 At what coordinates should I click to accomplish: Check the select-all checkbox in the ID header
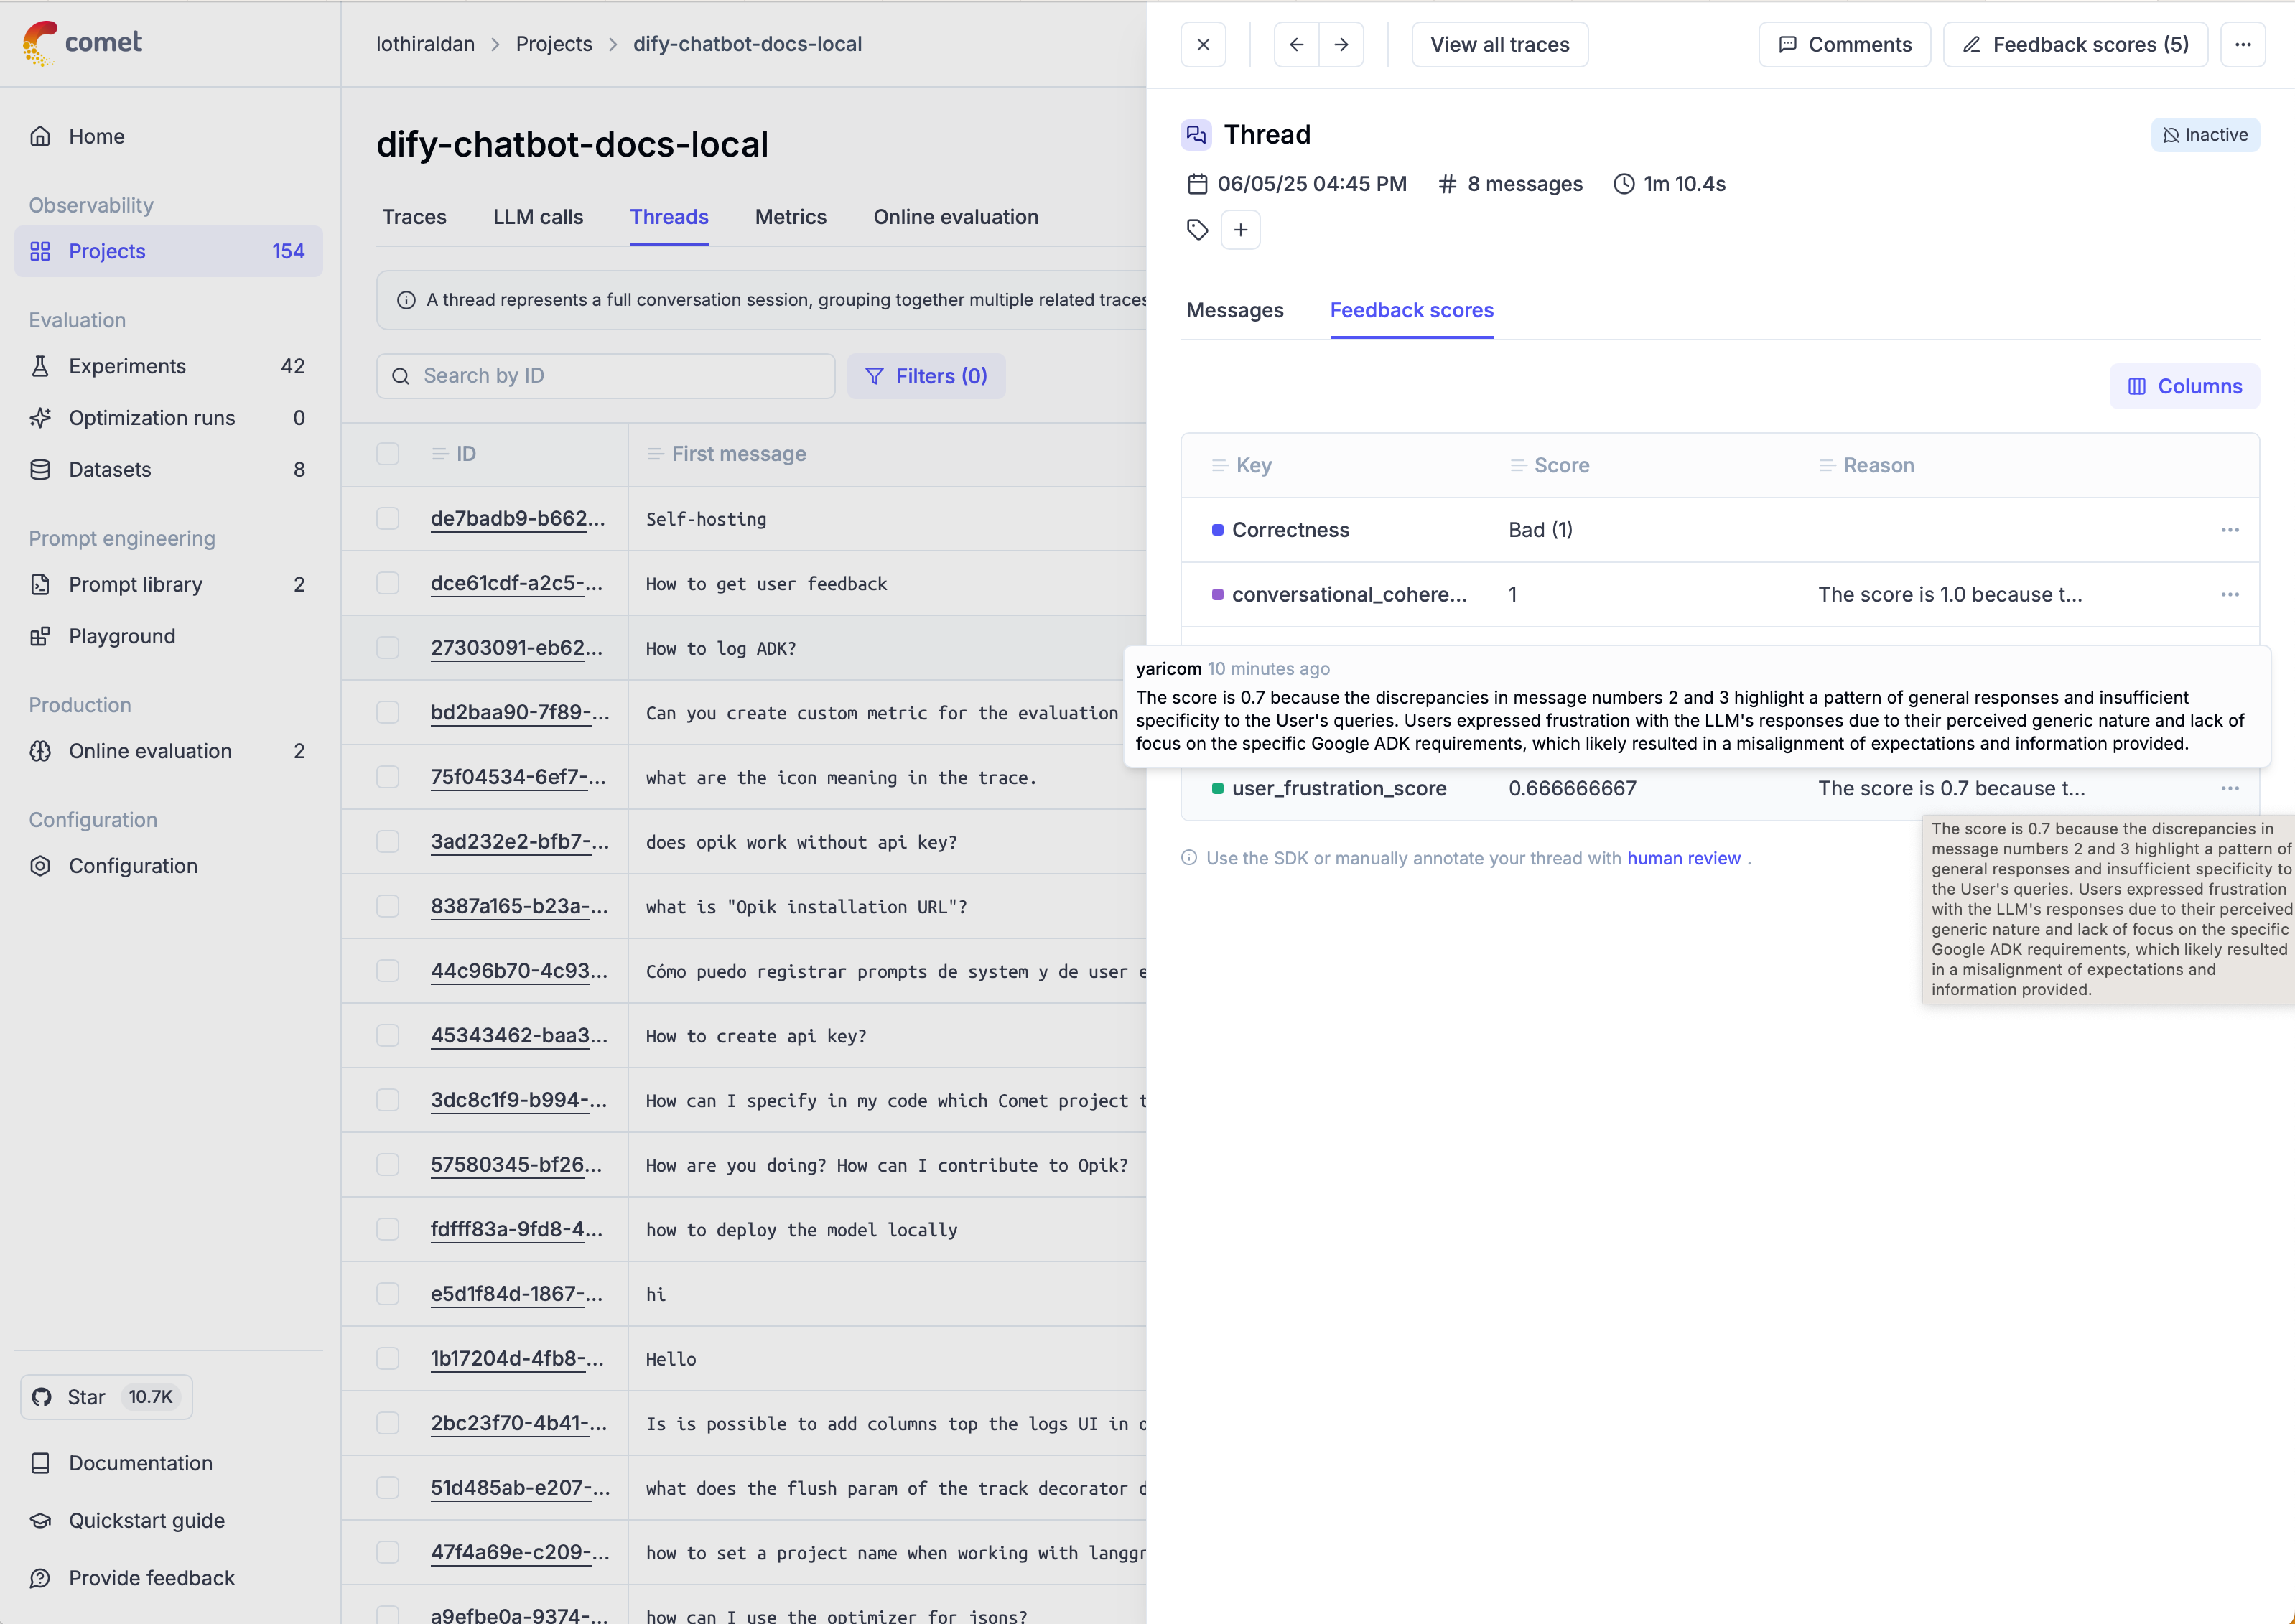(x=389, y=453)
